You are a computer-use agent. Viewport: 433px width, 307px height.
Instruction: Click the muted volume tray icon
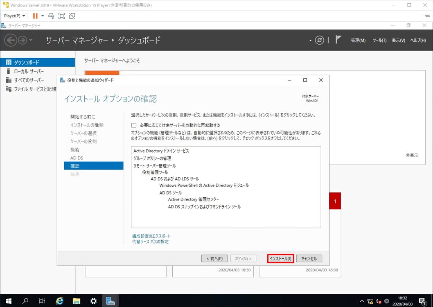click(x=378, y=301)
